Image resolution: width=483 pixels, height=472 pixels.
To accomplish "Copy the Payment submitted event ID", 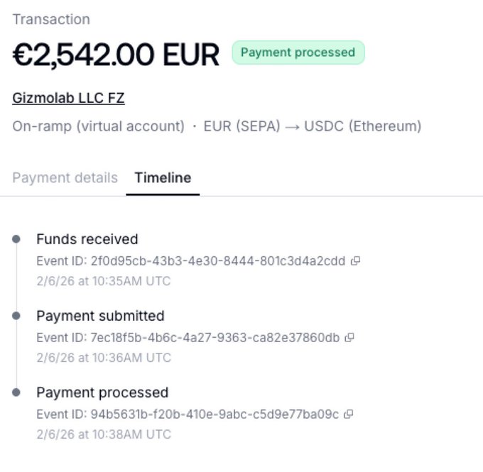I will point(349,337).
